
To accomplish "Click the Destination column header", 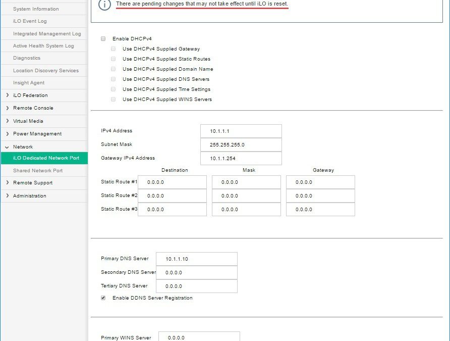I will click(x=175, y=170).
